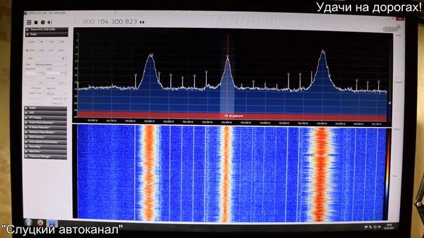This screenshot has width=424, height=238.
Task: Toggle the Shift checkbox
Action: 26,58
